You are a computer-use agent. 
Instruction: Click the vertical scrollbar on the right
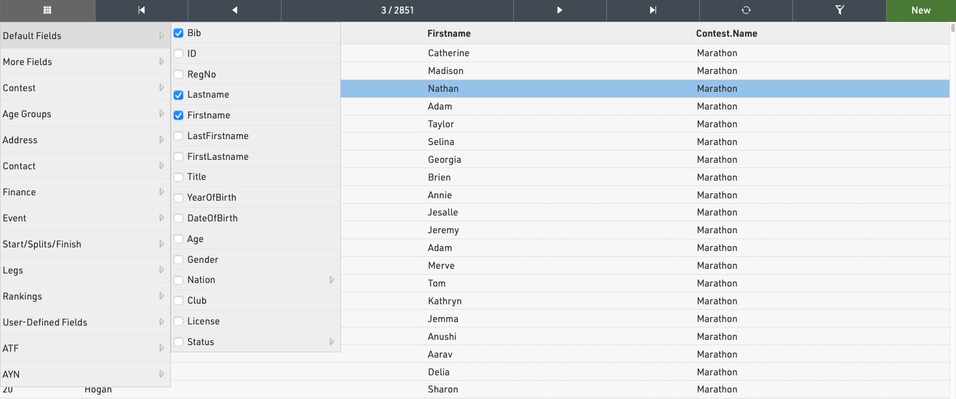point(952,178)
